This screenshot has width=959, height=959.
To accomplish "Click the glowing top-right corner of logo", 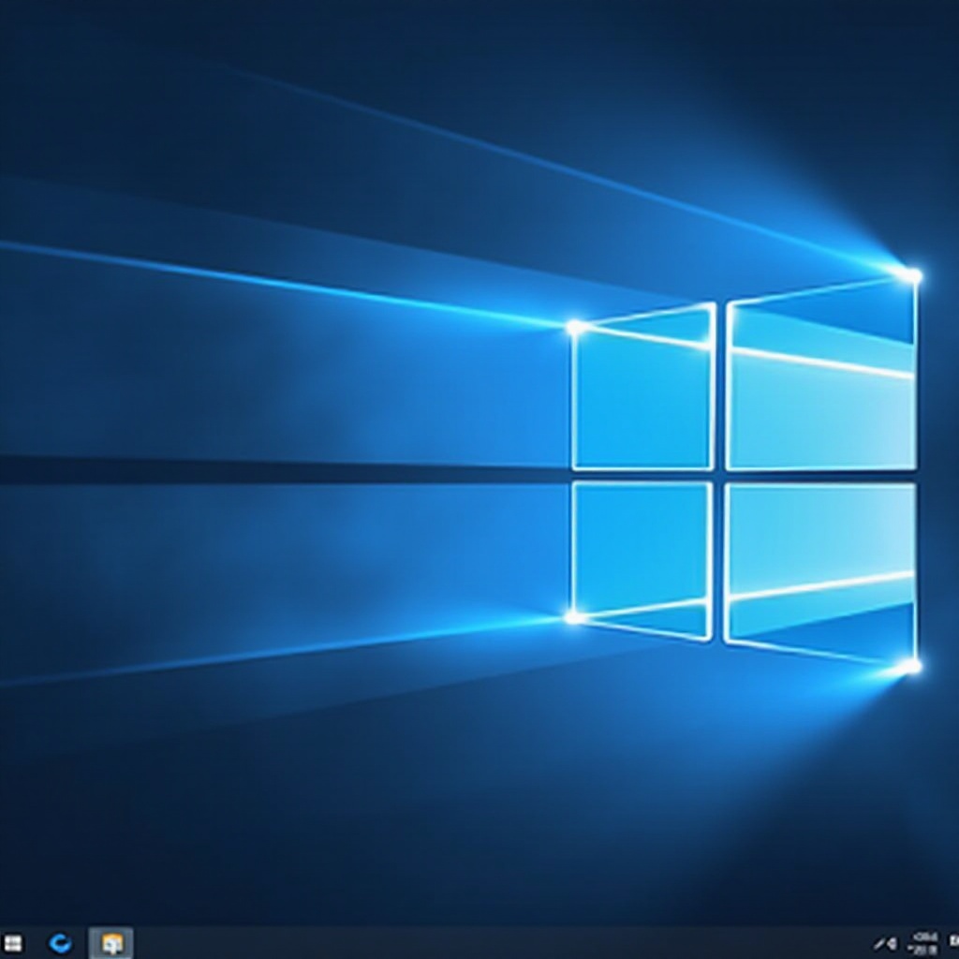I will [909, 275].
